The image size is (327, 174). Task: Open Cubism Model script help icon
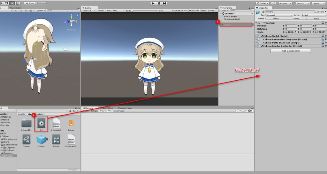point(323,36)
